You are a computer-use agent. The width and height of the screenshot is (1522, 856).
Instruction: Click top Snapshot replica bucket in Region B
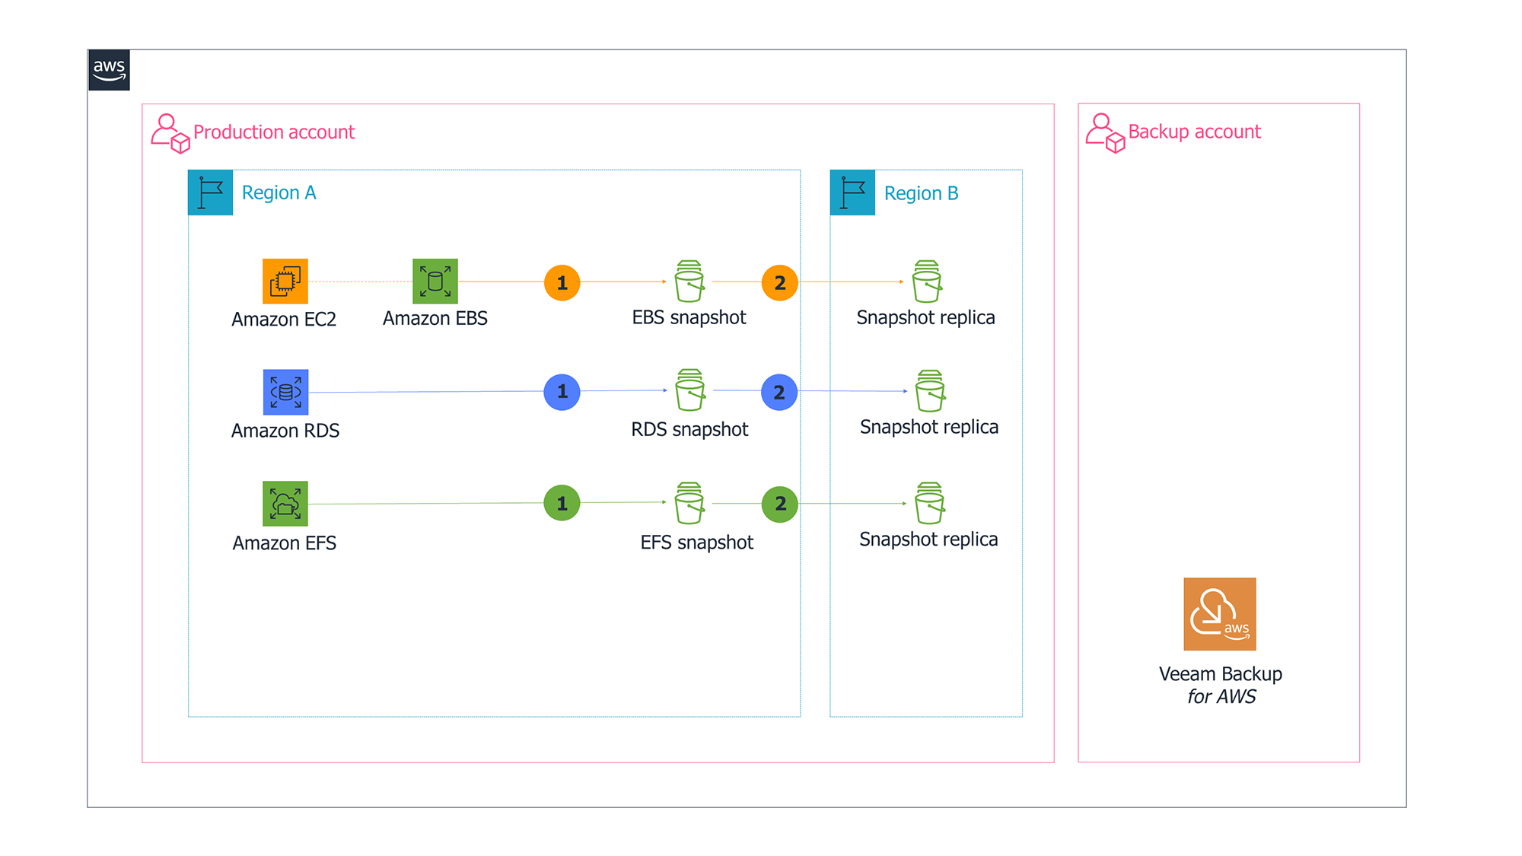point(926,282)
